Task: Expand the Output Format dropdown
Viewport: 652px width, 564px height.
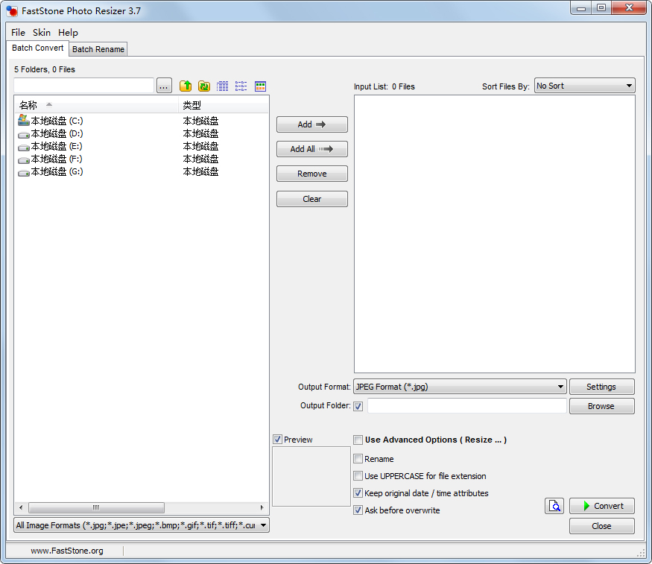Action: [460, 387]
